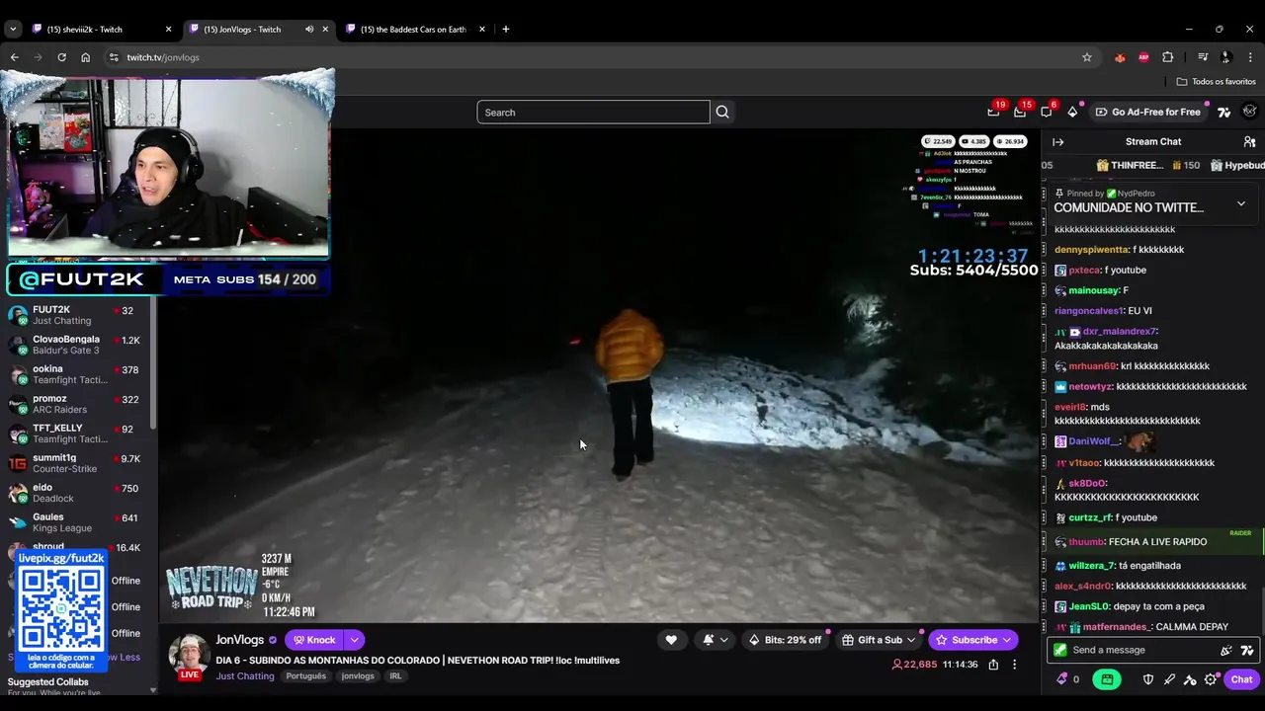
Task: Switch to the Baddest Cars on Earth tab
Action: 415,30
